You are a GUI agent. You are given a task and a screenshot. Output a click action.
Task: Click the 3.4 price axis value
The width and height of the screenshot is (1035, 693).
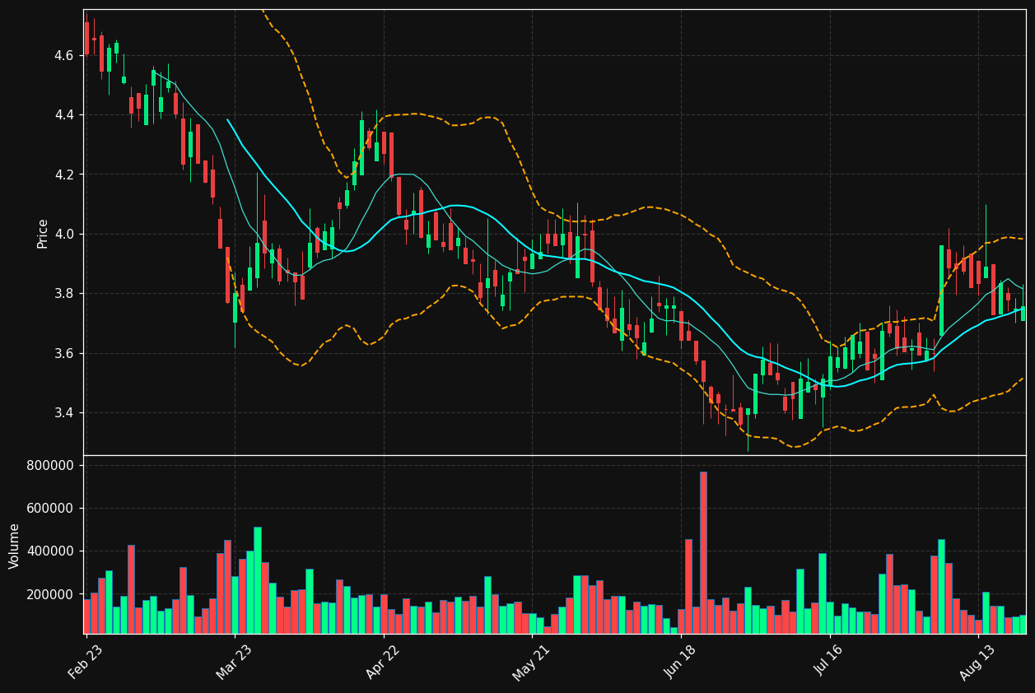(x=64, y=413)
